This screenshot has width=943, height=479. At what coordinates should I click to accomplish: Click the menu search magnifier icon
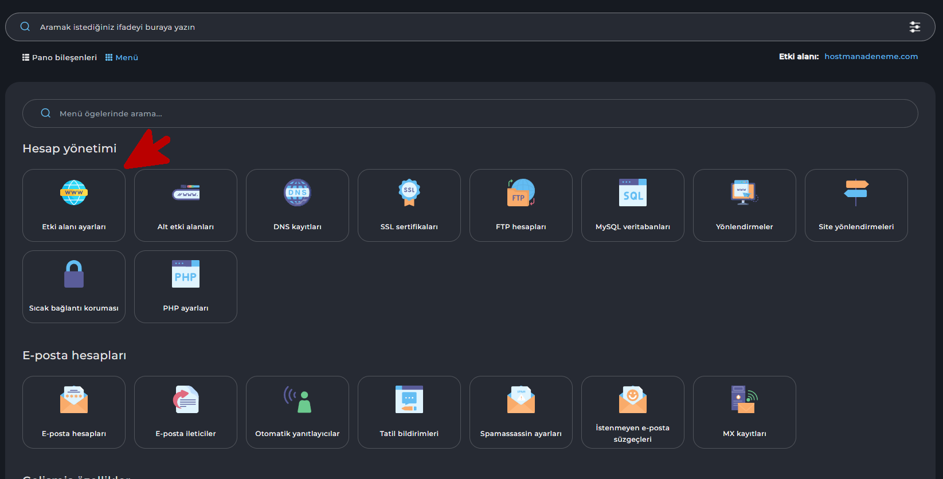pos(46,113)
